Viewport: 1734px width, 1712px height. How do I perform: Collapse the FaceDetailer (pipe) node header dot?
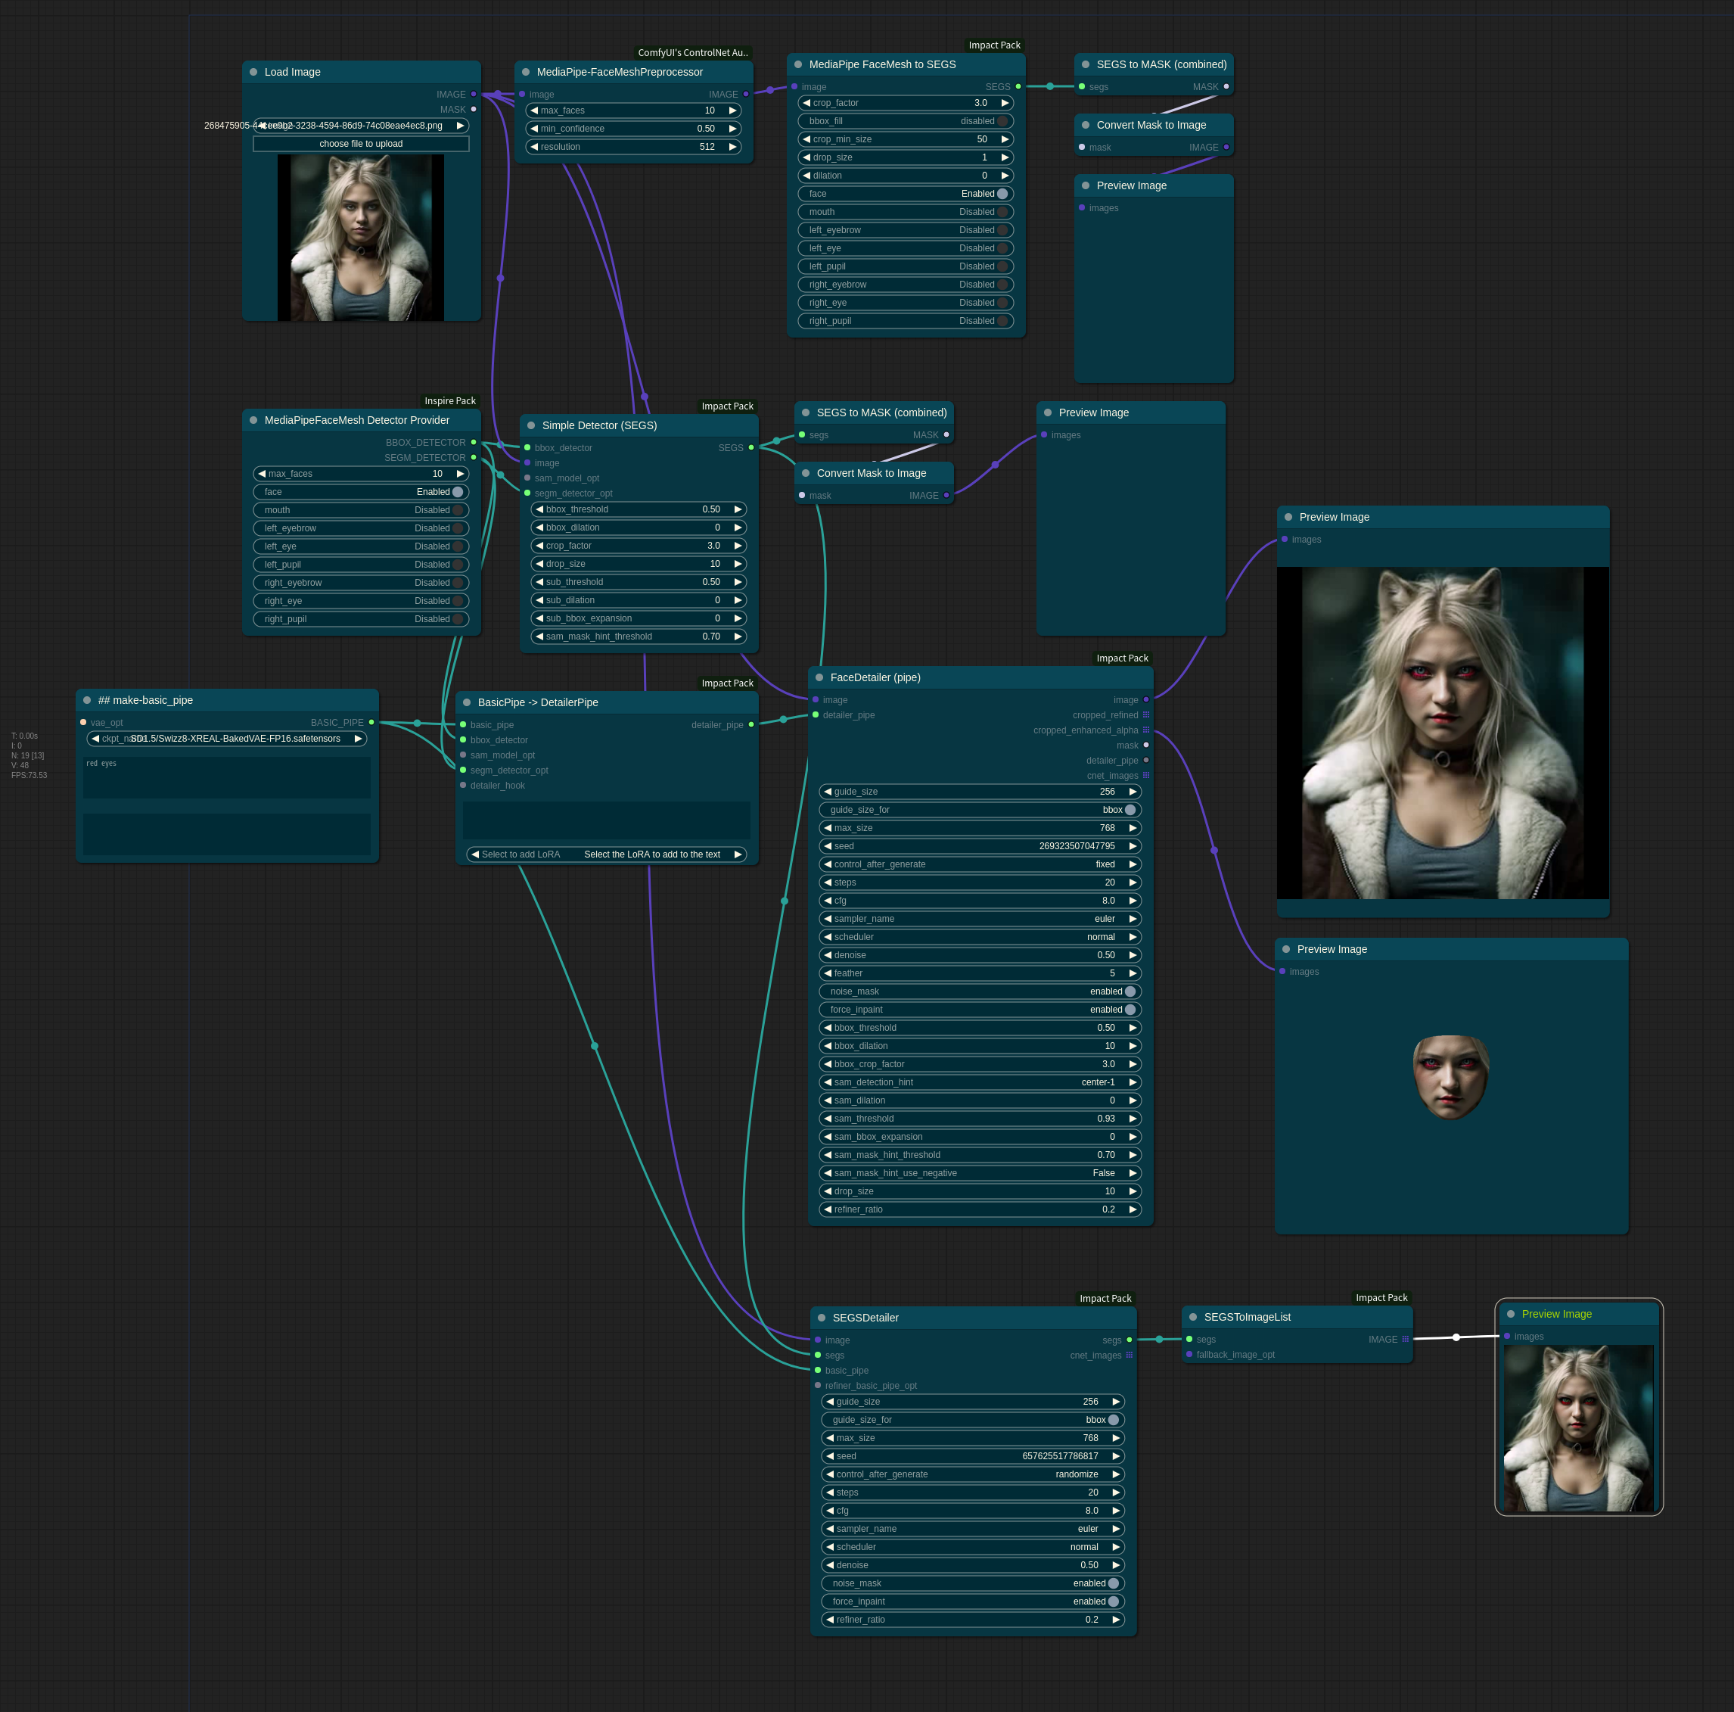819,677
